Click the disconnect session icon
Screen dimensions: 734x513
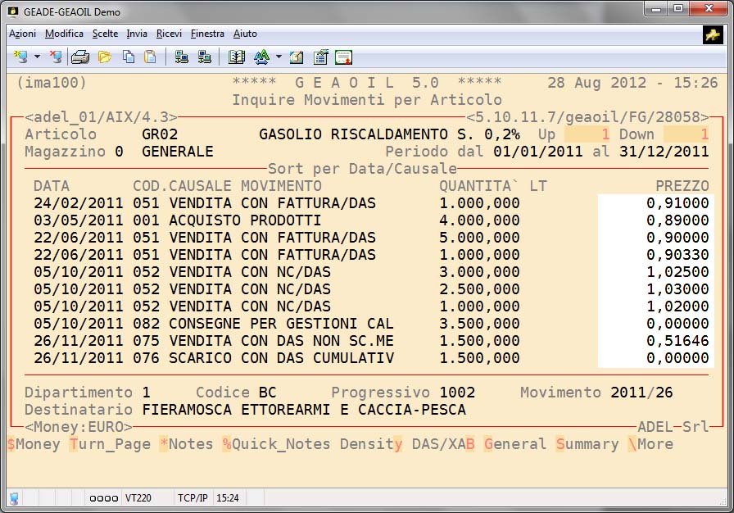(x=55, y=57)
